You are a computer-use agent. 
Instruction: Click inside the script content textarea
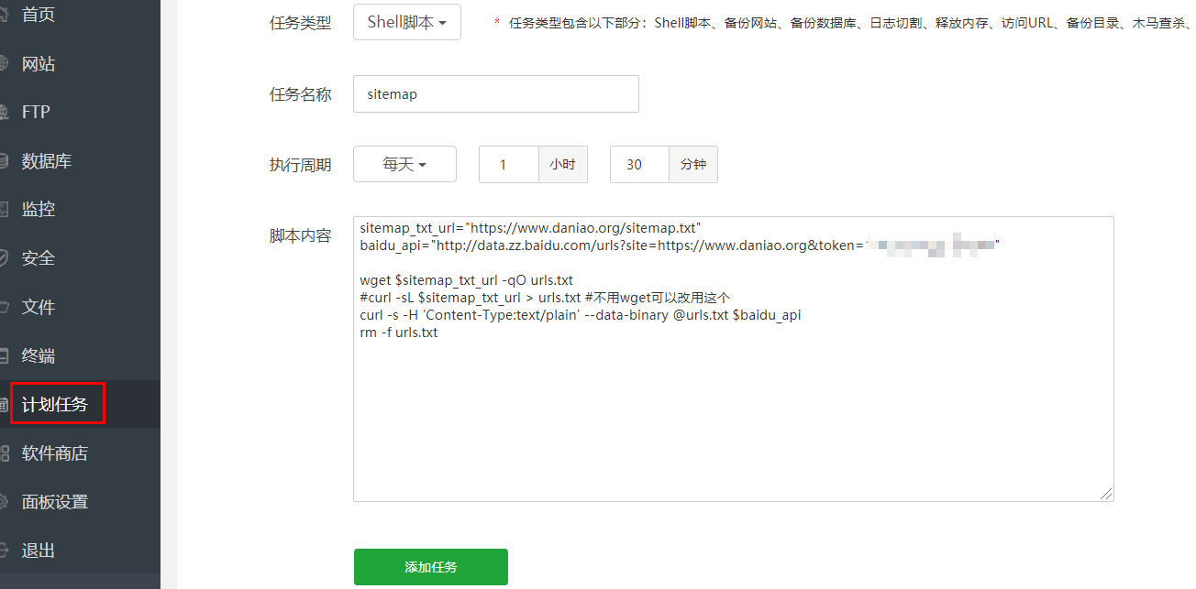click(x=733, y=359)
